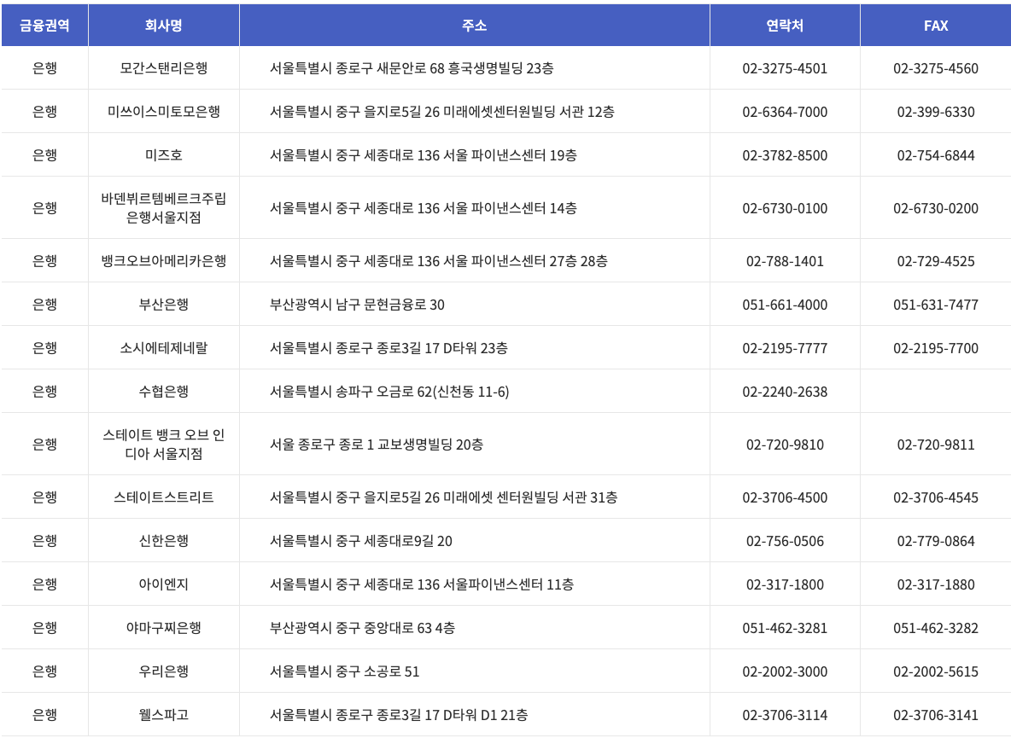The height and width of the screenshot is (744, 1011).
Task: Click the 주소 column header
Action: pyautogui.click(x=475, y=26)
